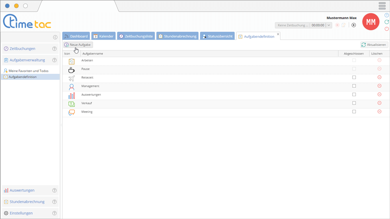
Task: Click the Neue Aufgabe button
Action: 78,45
